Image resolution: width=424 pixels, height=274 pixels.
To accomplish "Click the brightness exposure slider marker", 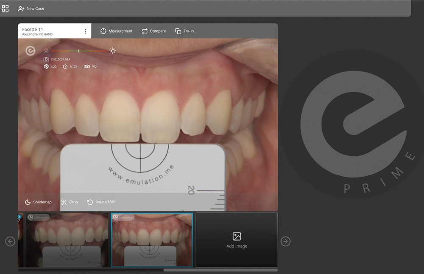I will 78,51.
